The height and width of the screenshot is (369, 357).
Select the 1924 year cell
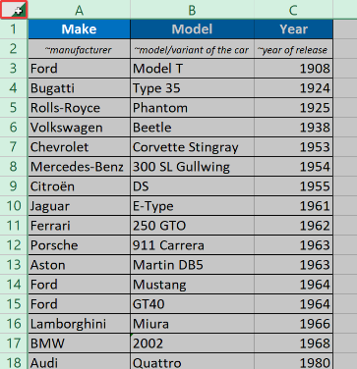(x=293, y=88)
